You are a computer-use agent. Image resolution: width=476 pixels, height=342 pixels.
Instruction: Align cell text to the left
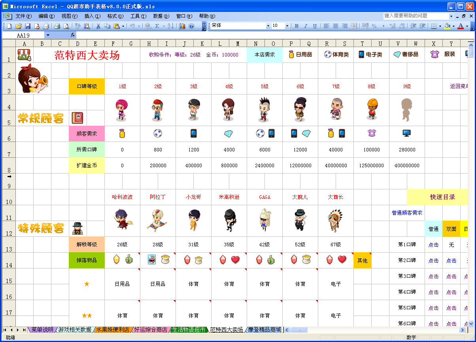(327, 26)
